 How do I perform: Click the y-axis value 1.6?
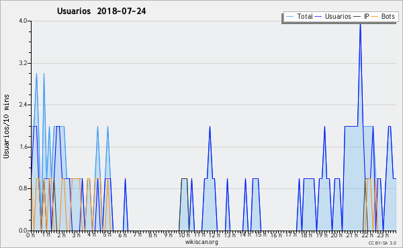23,147
